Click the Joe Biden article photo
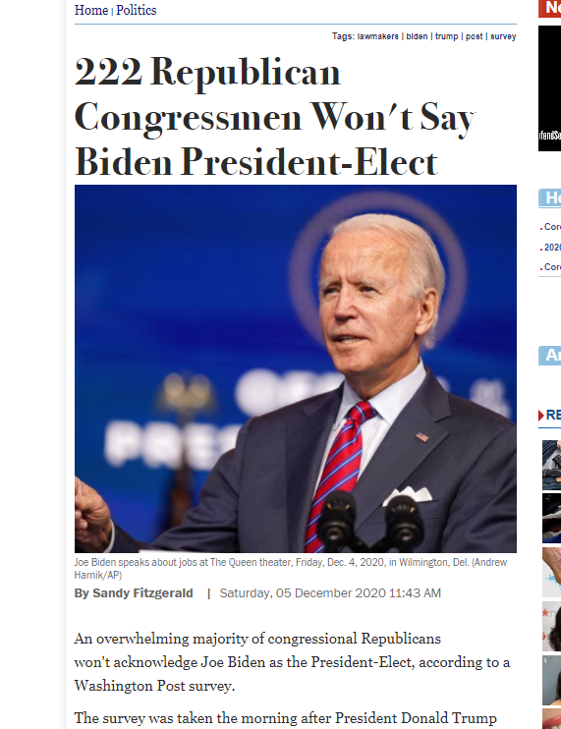Image resolution: width=561 pixels, height=729 pixels. (295, 368)
